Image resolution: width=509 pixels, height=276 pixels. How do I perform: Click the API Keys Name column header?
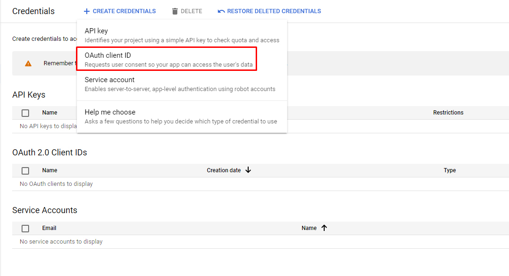point(50,112)
